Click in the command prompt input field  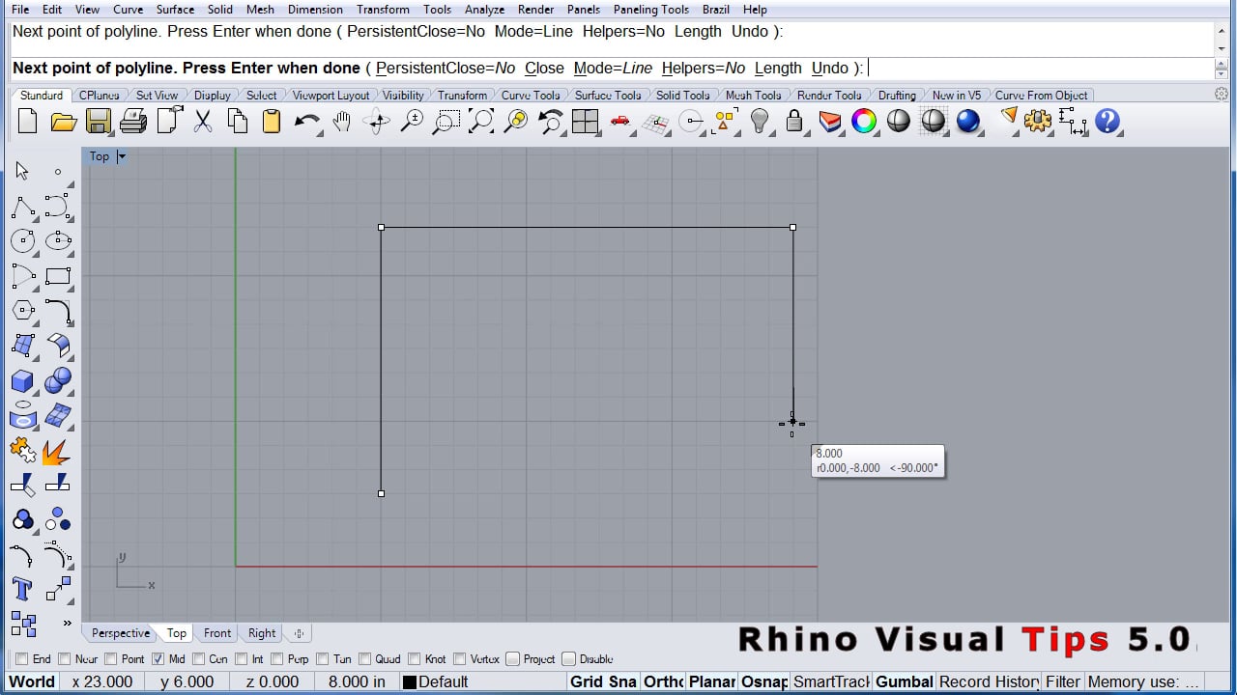coord(1039,69)
